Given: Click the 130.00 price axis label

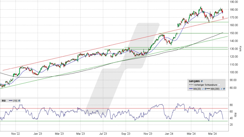Looking at the screenshot, I should tap(234, 49).
